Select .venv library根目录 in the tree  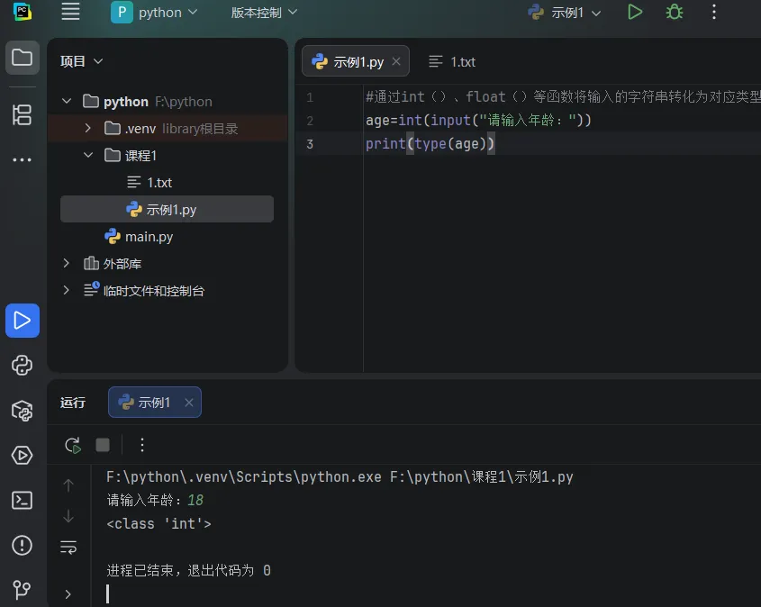coord(168,128)
